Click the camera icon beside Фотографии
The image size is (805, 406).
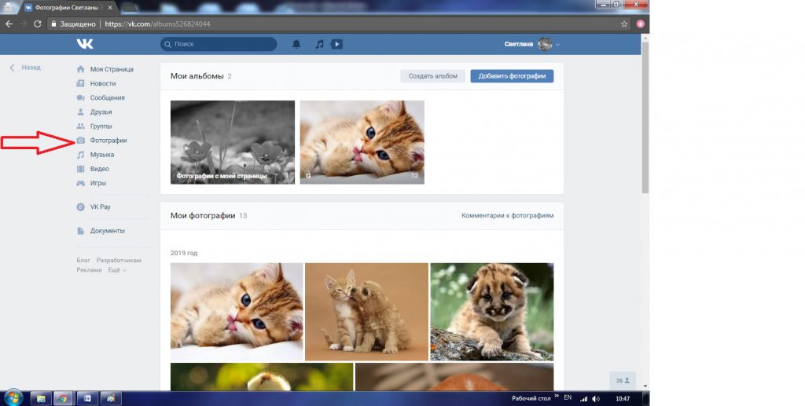pos(81,141)
